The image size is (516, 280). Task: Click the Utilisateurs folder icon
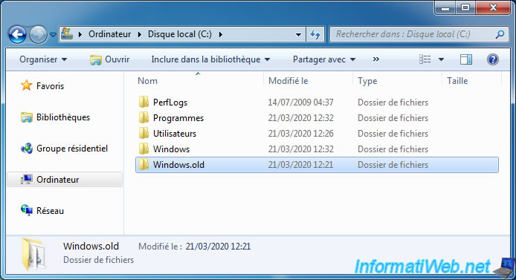(143, 133)
